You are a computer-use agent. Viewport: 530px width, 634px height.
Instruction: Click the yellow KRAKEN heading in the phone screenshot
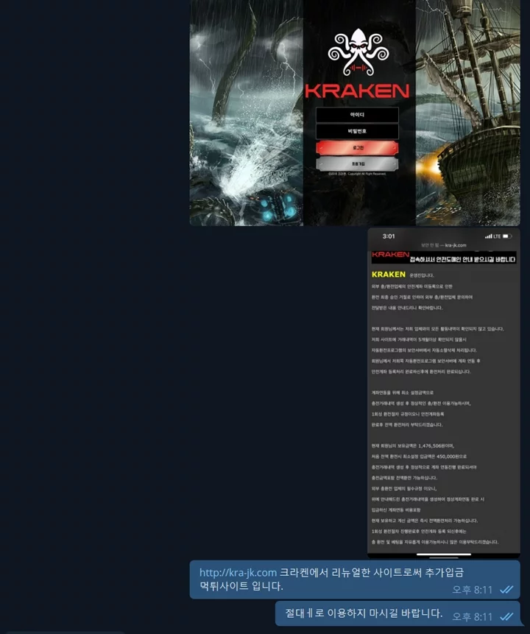point(388,275)
